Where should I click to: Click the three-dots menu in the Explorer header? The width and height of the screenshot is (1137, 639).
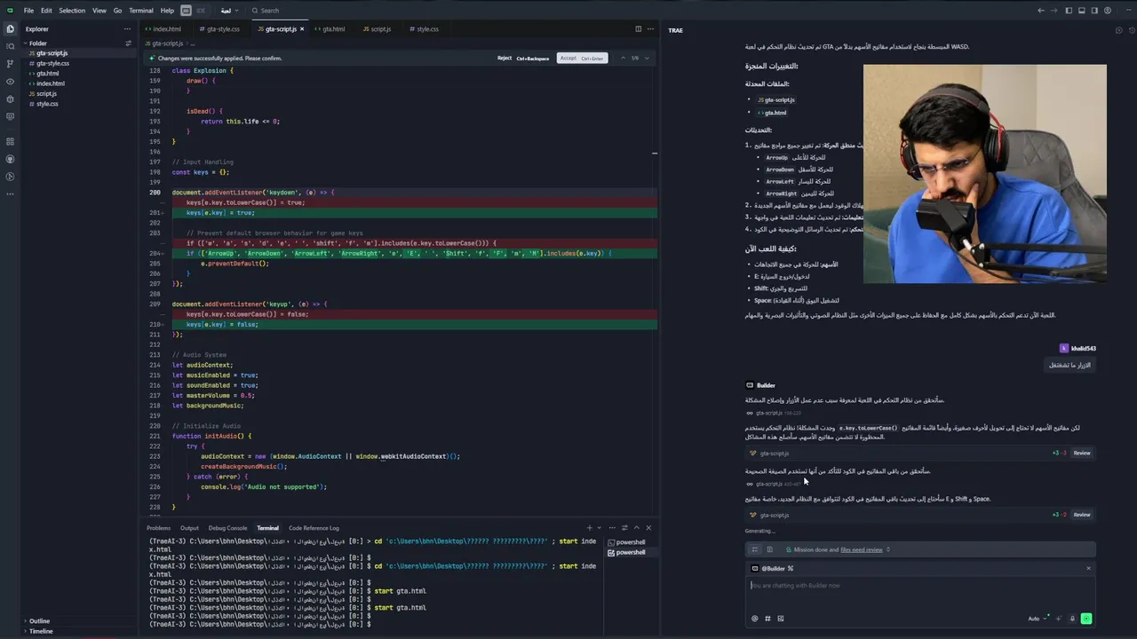tap(127, 28)
